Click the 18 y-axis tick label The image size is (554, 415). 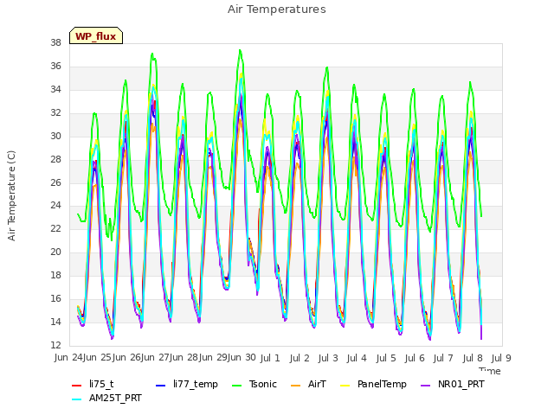(55, 275)
